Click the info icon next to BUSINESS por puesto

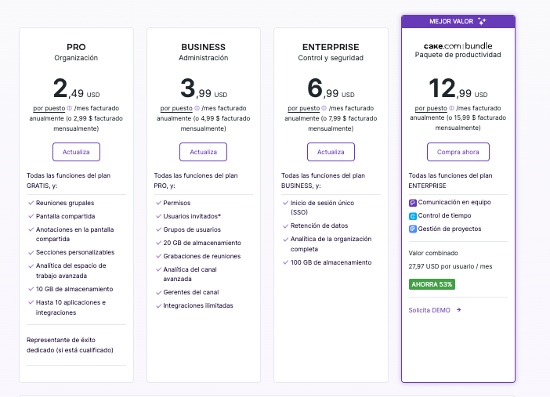point(197,108)
